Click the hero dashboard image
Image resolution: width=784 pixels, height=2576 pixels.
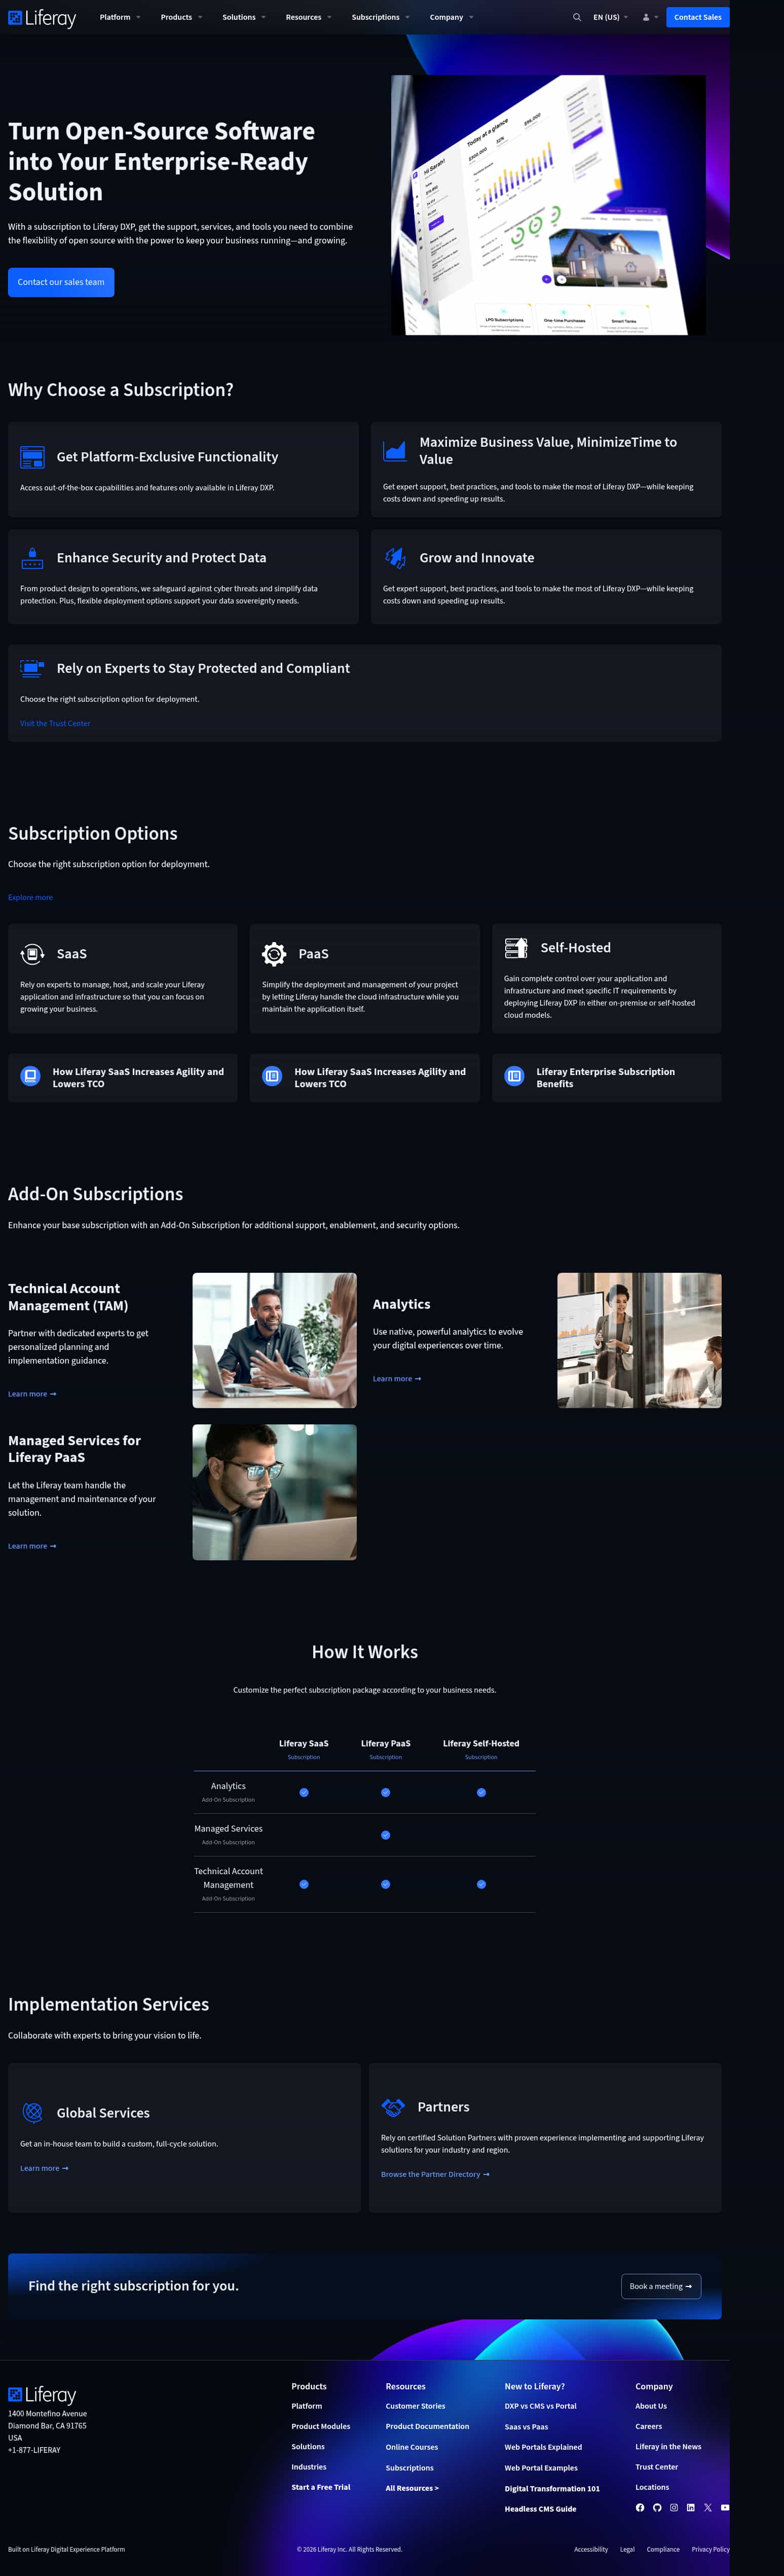(x=548, y=205)
